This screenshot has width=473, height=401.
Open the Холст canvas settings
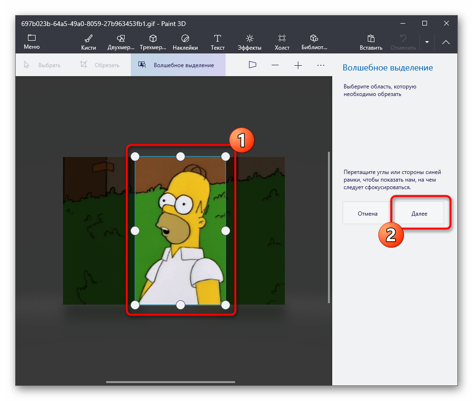tap(282, 42)
